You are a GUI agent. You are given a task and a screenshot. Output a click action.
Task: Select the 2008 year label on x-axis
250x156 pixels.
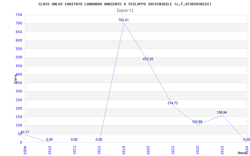25,150
